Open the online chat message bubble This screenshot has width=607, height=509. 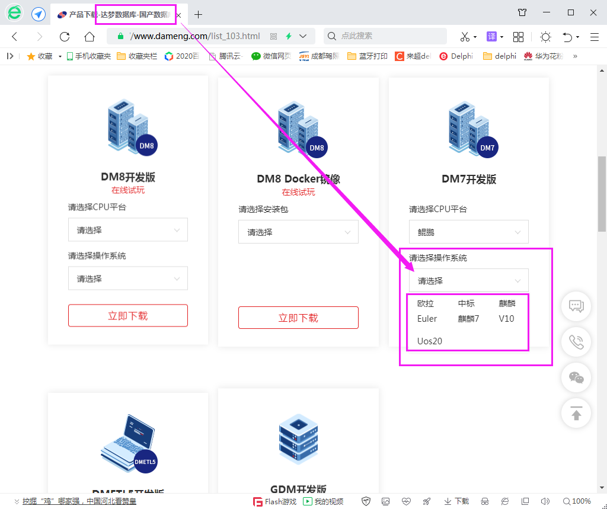[x=576, y=306]
